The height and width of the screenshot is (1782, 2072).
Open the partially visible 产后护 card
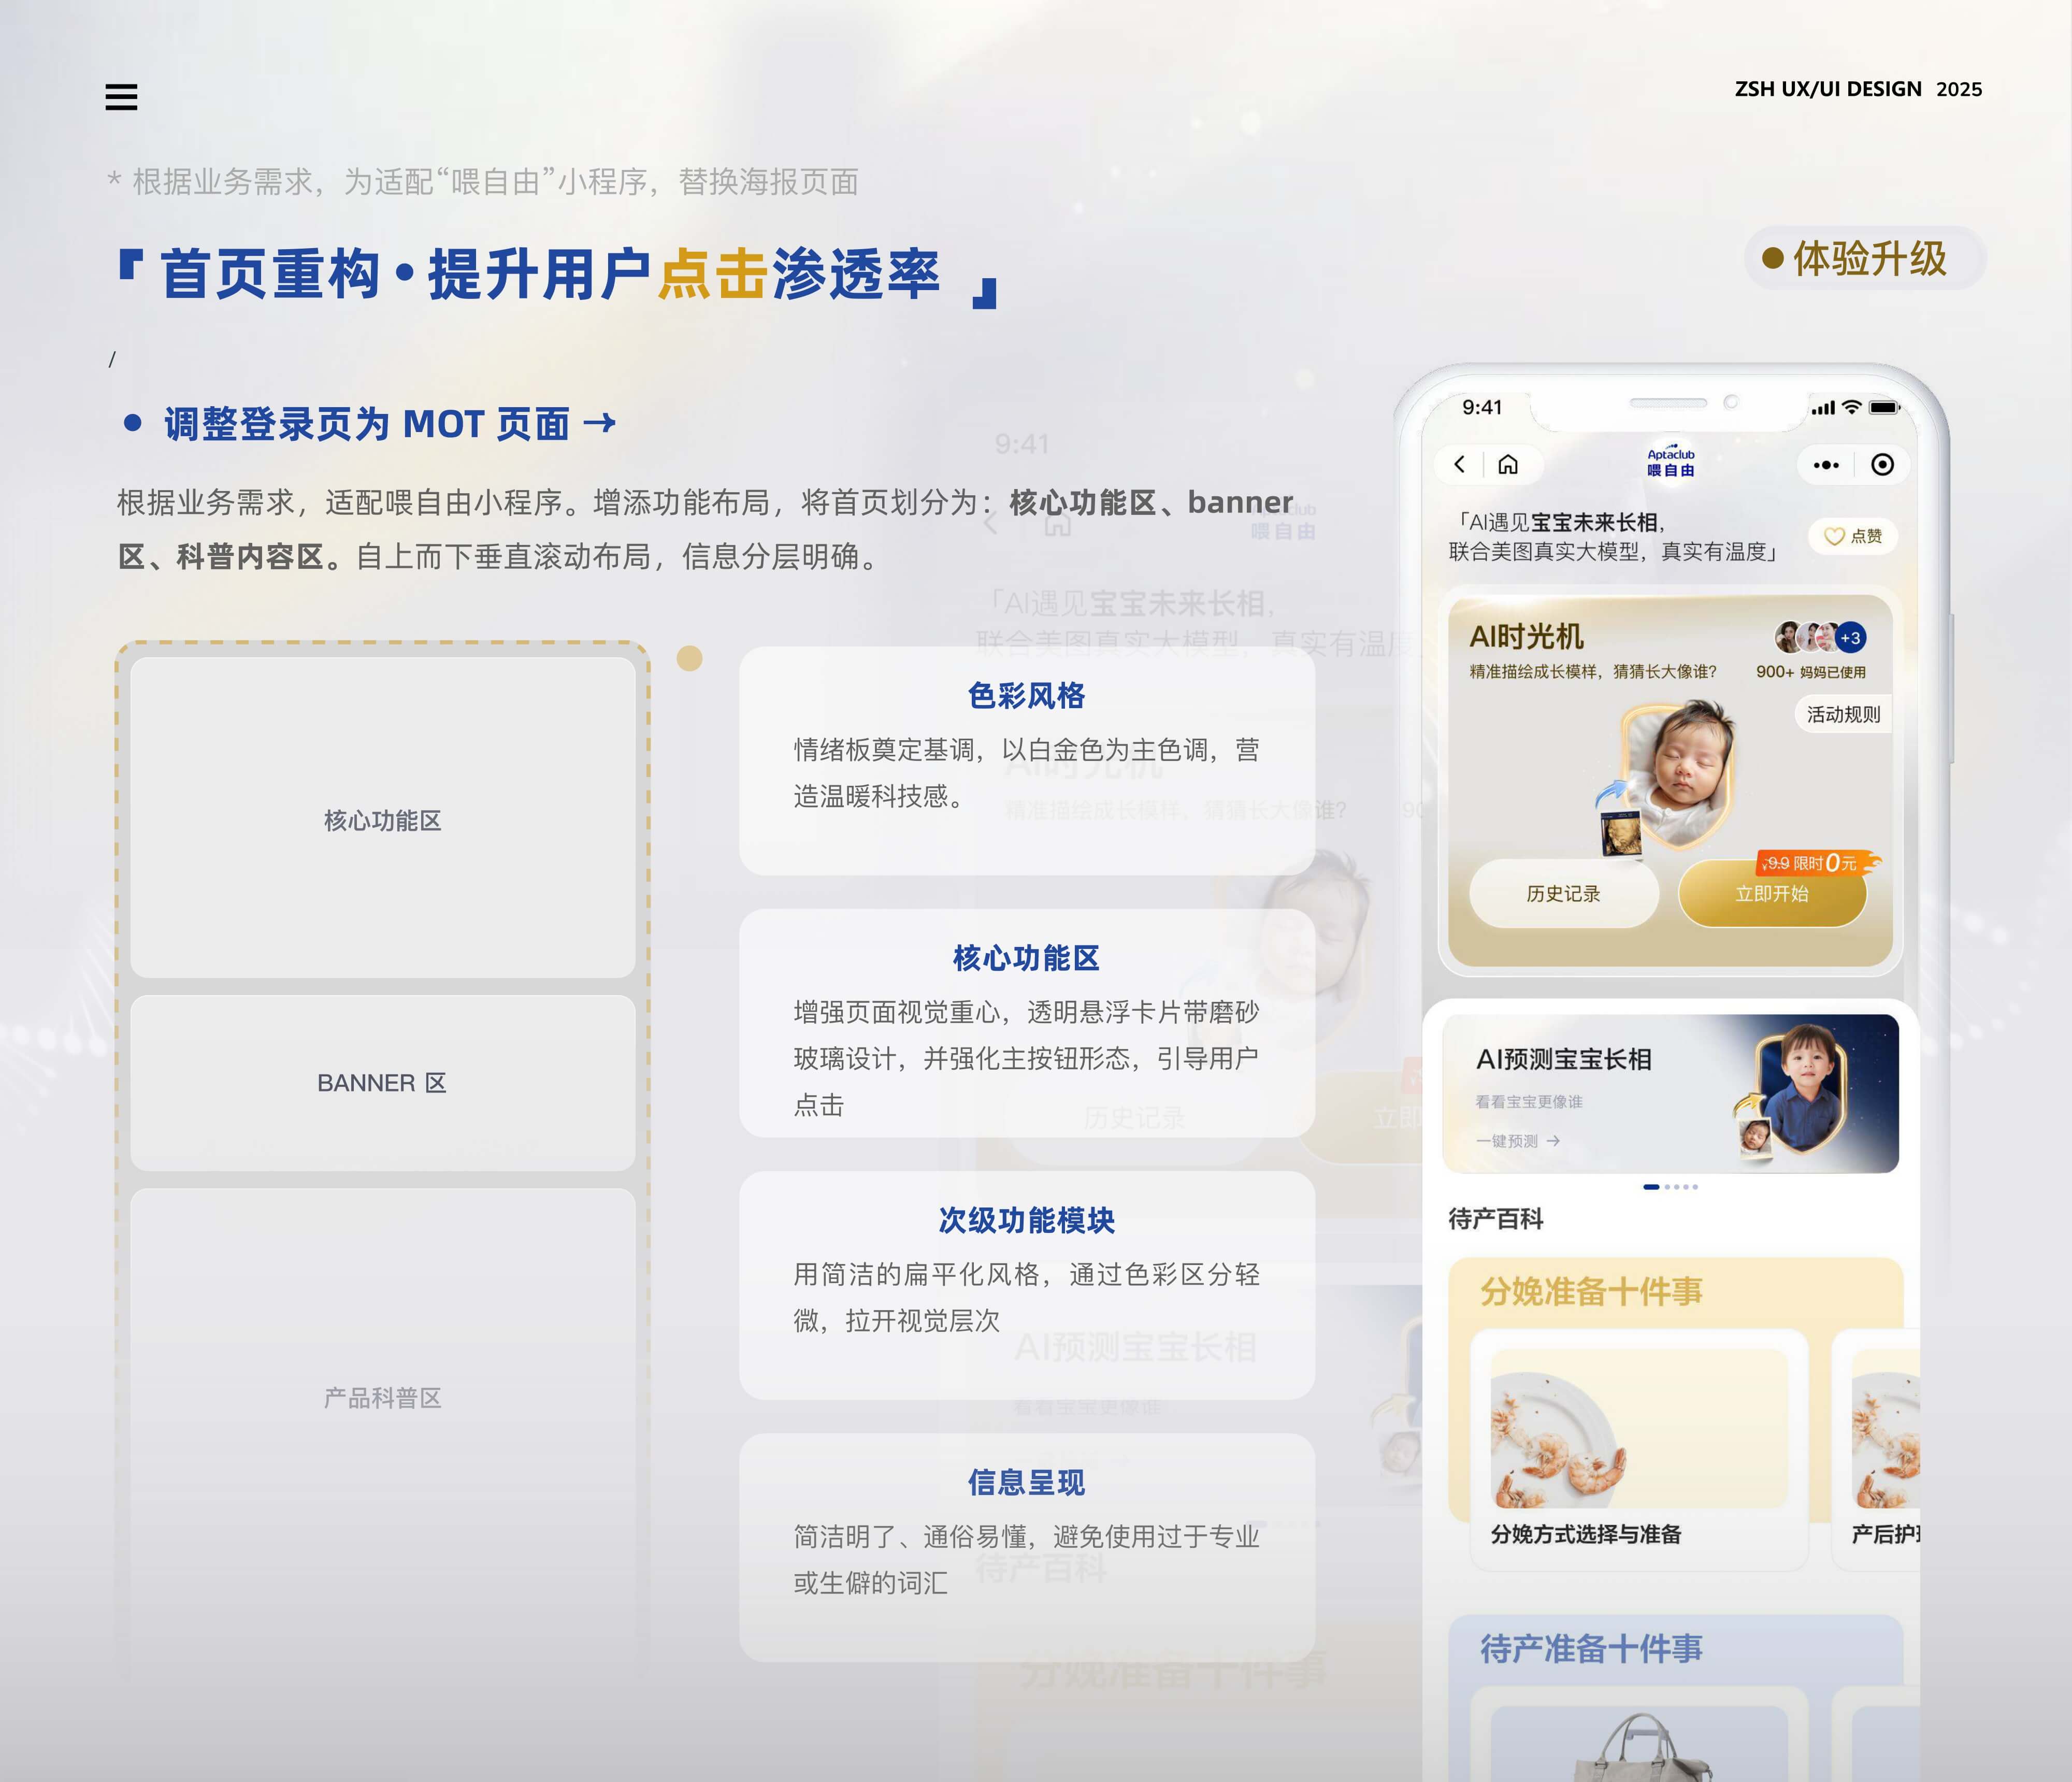coord(1876,1450)
